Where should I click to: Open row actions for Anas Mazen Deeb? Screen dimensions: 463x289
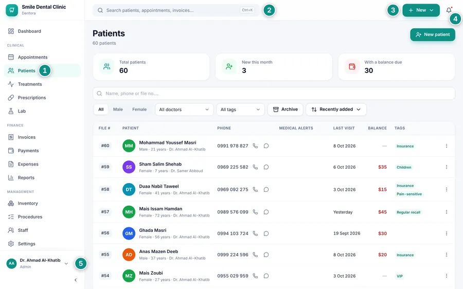coord(447,255)
